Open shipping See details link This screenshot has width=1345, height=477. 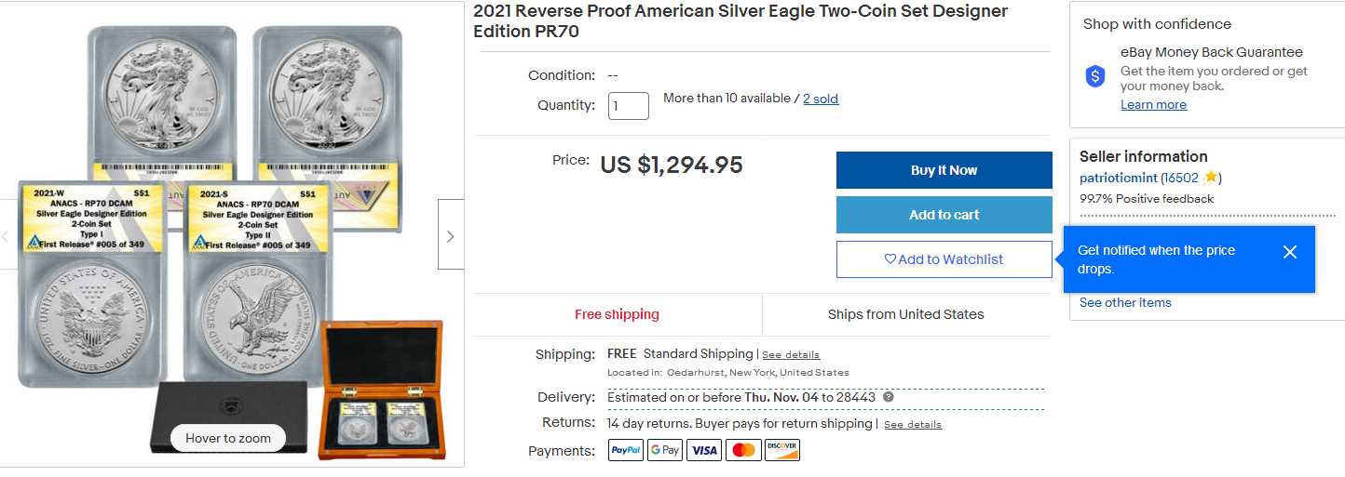pos(791,355)
